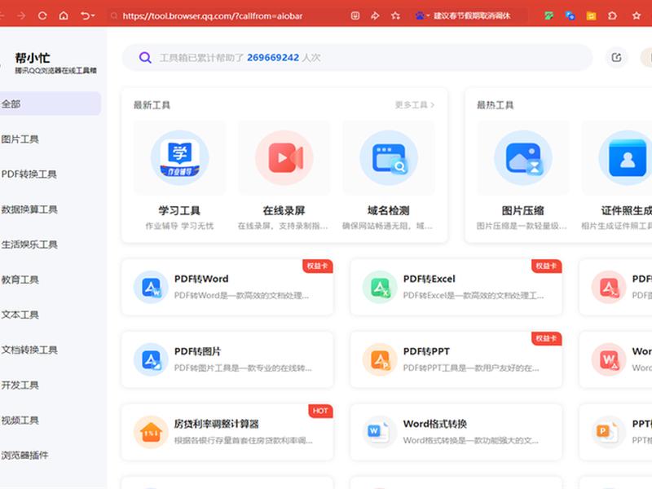This screenshot has height=489, width=652.
Task: Open the 域名检测 tool icon
Action: (x=389, y=157)
